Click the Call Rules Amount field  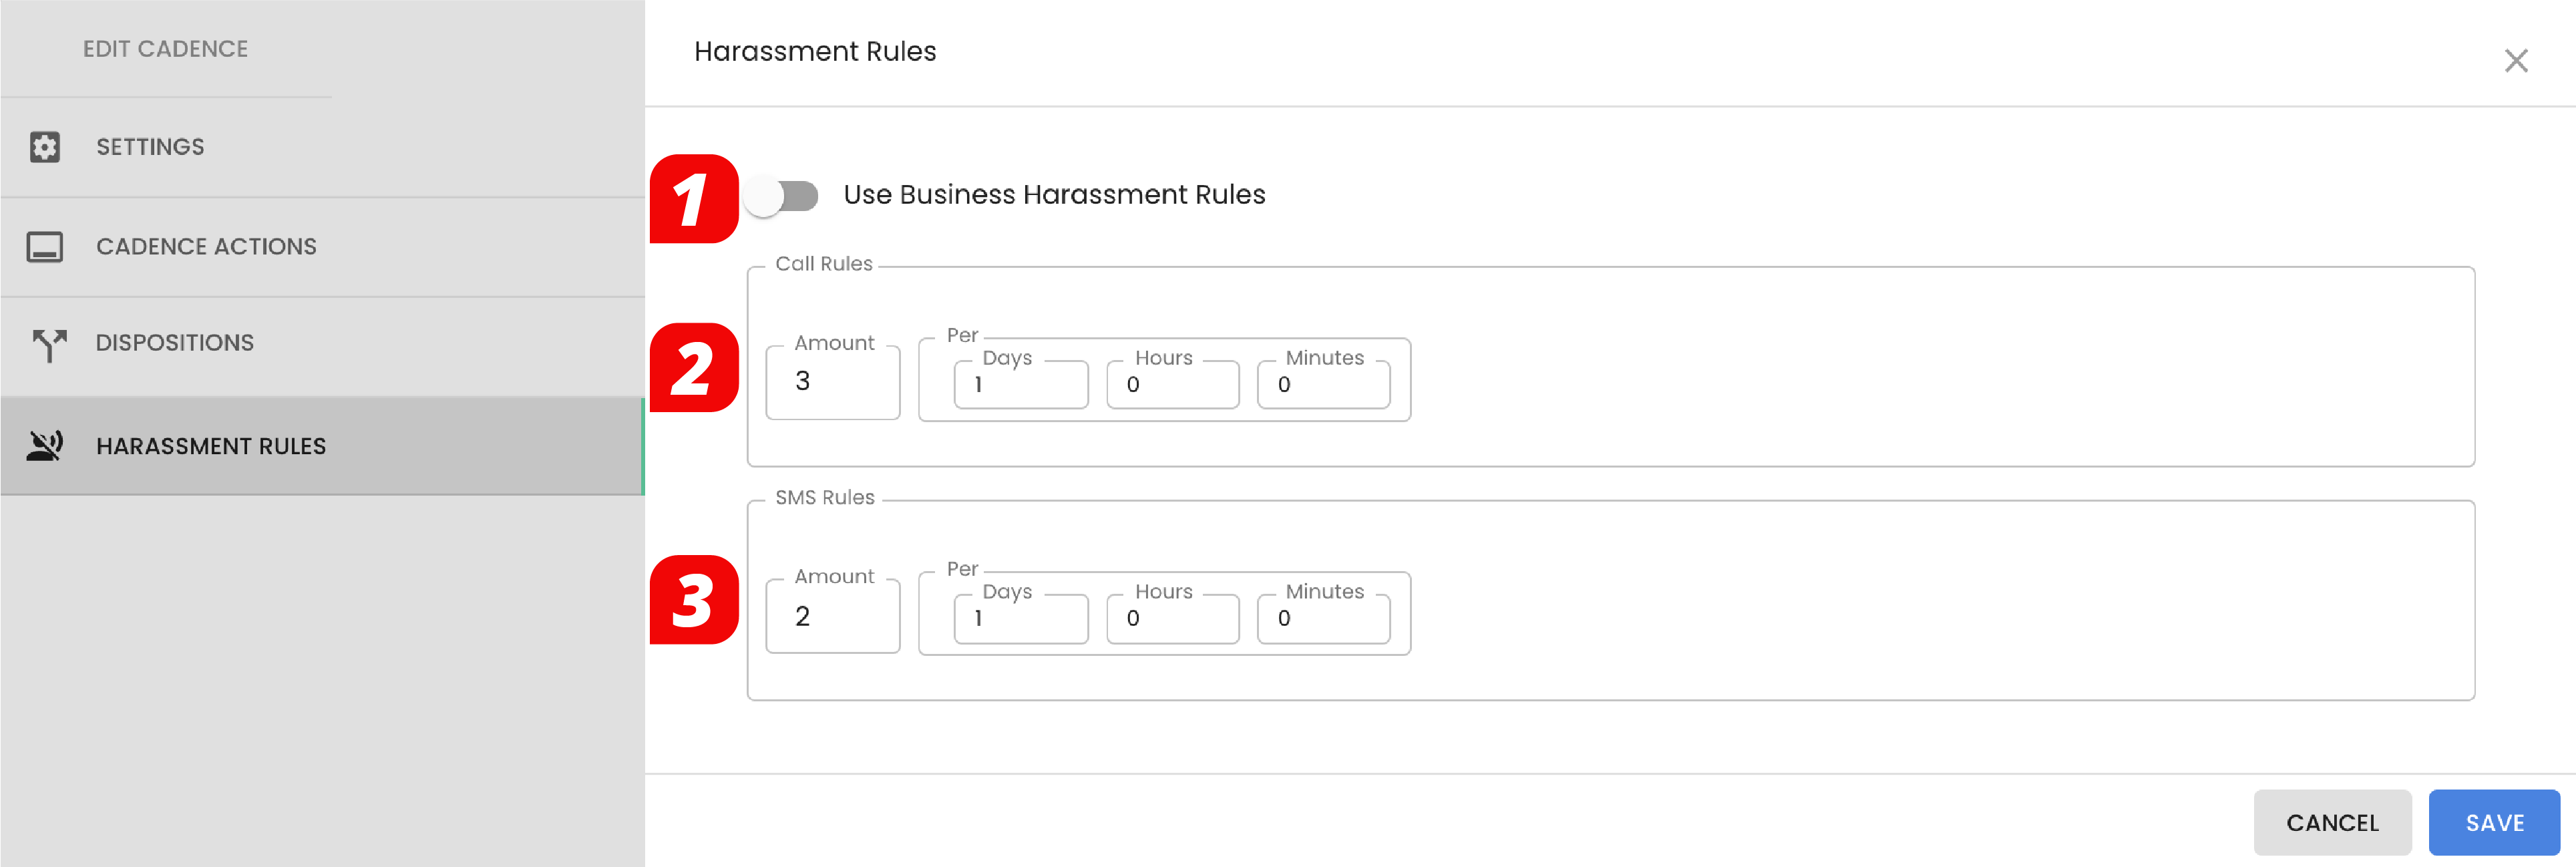832,382
